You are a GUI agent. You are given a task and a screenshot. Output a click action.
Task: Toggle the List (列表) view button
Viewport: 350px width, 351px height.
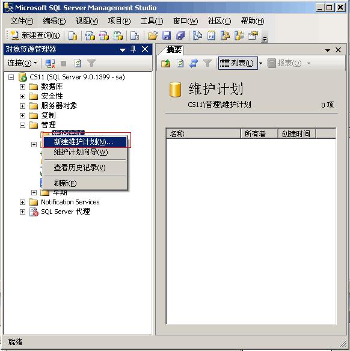click(238, 63)
